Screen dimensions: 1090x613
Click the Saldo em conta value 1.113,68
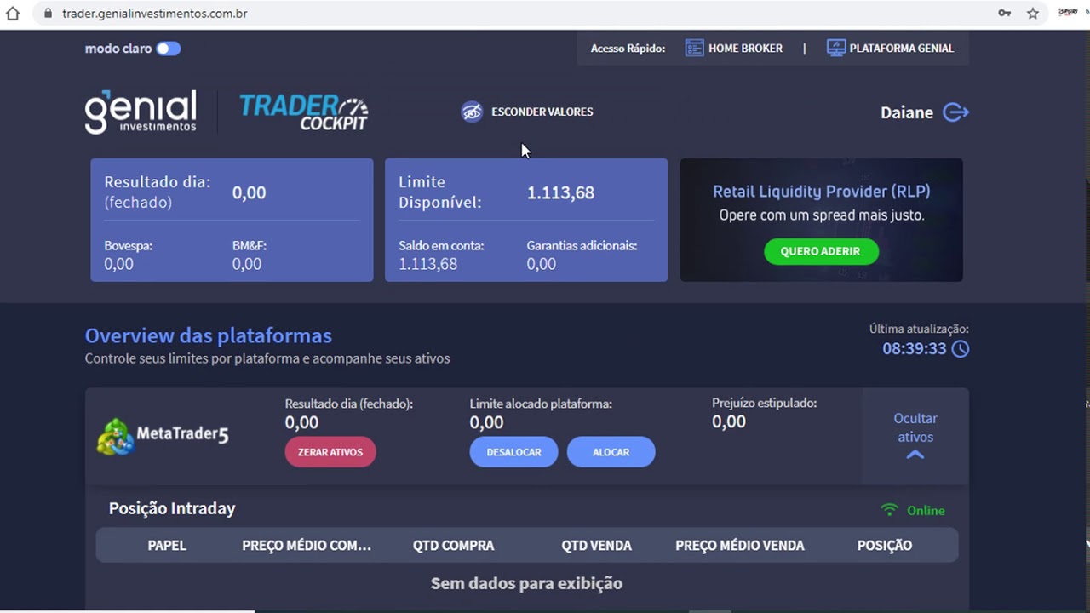click(427, 264)
